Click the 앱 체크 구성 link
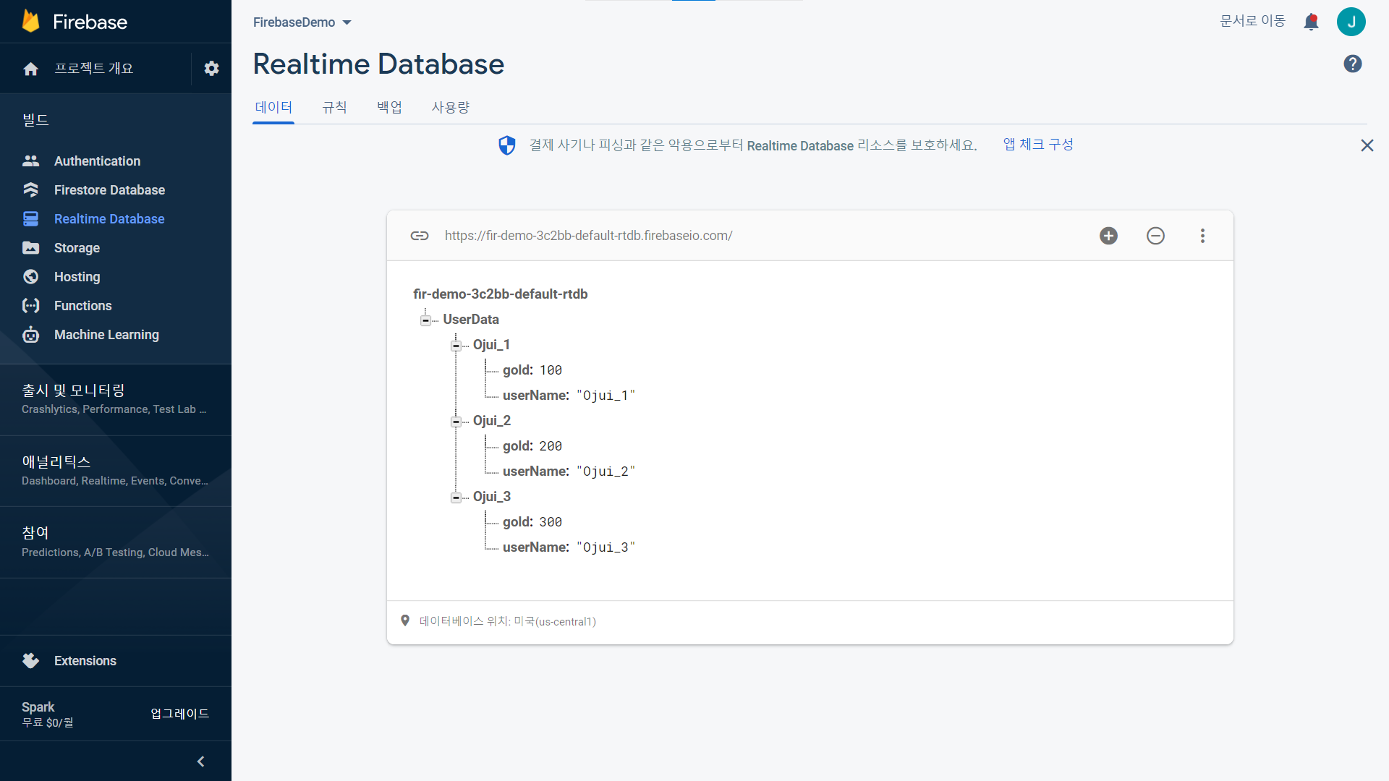This screenshot has height=781, width=1389. pyautogui.click(x=1038, y=145)
